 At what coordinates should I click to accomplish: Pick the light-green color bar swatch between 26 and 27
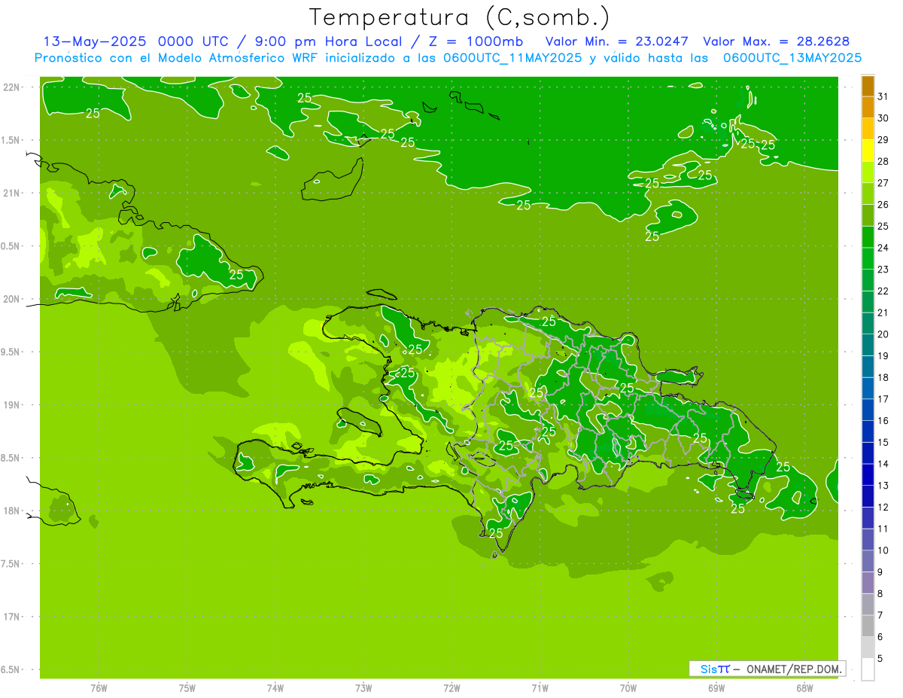(868, 194)
